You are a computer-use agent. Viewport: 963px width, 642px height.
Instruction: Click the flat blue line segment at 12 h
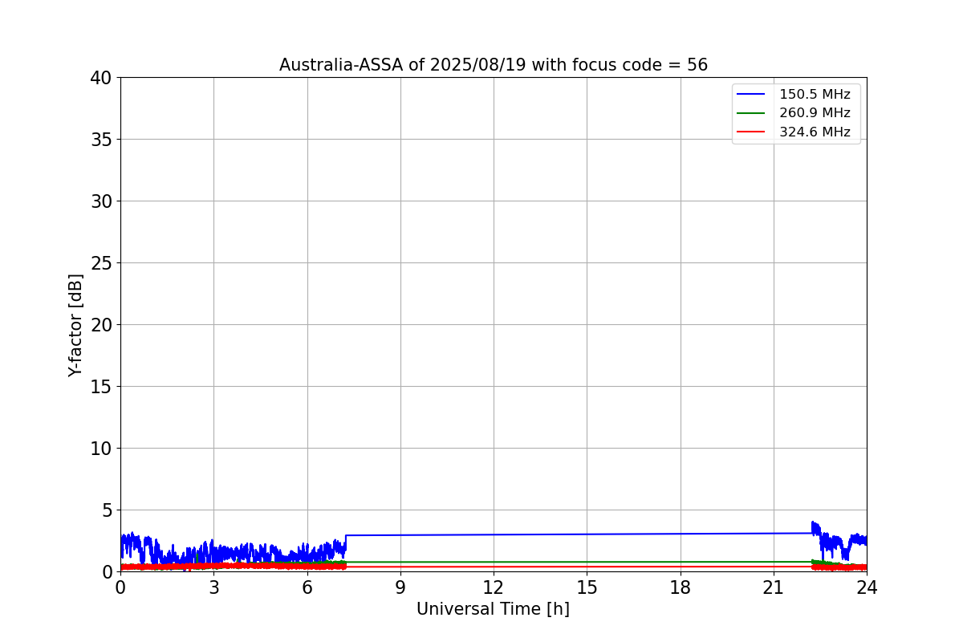click(x=494, y=534)
